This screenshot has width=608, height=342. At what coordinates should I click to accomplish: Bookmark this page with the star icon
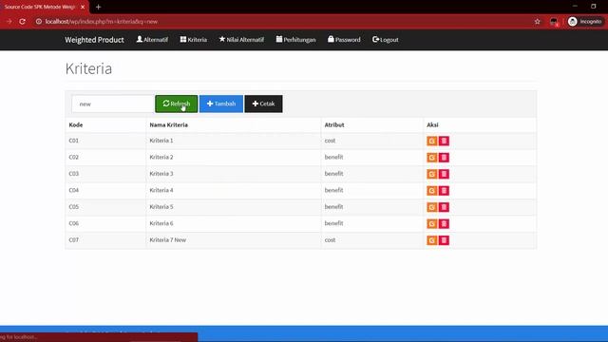coord(537,22)
